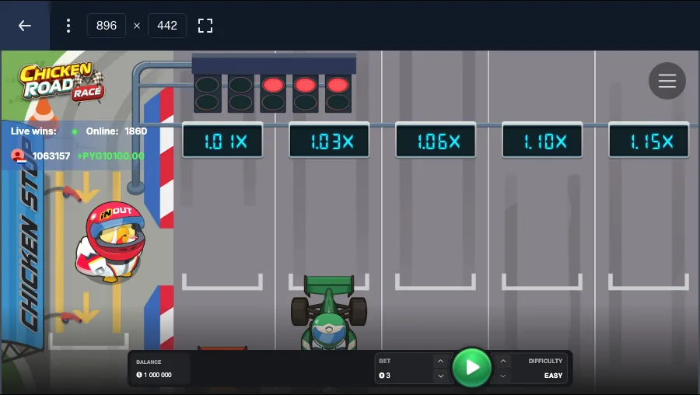The width and height of the screenshot is (700, 395).
Task: Open the hamburger game menu
Action: tap(667, 81)
